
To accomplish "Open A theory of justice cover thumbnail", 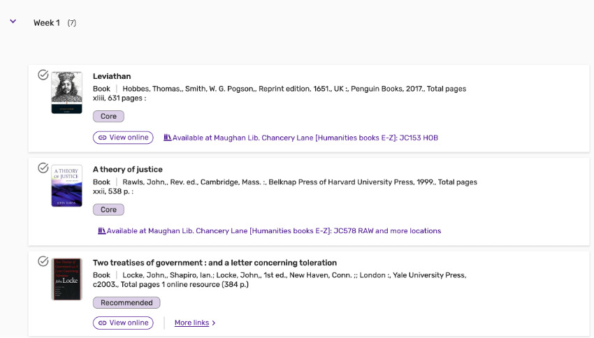I will tap(66, 186).
